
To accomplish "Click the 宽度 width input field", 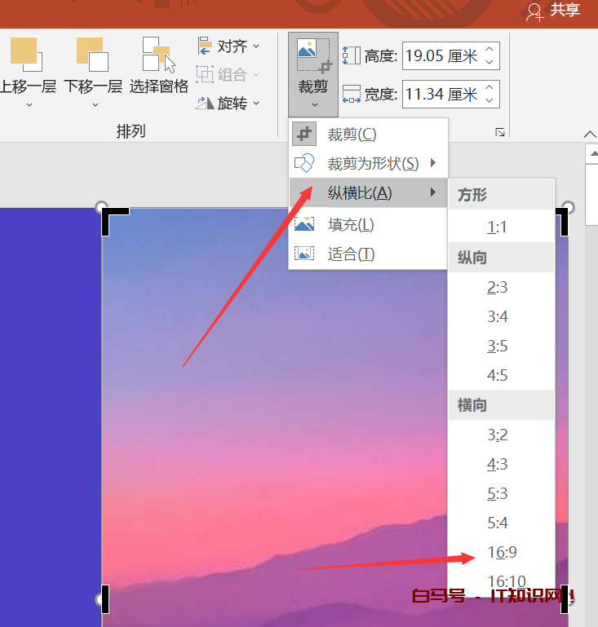I will click(441, 95).
